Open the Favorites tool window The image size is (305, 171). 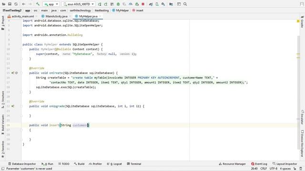tap(3, 149)
